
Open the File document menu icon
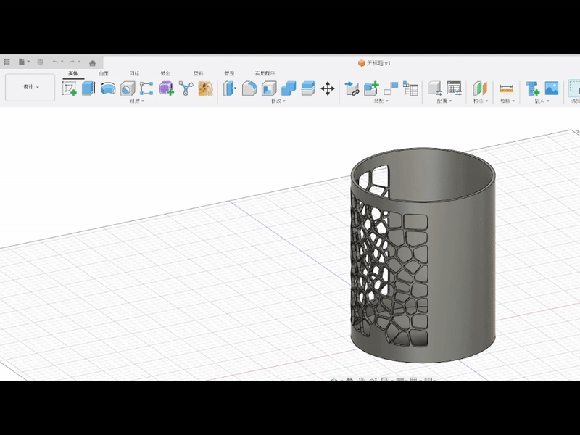[x=22, y=62]
